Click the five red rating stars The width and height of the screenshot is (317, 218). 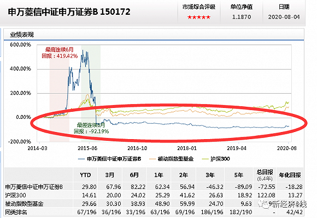point(199,17)
